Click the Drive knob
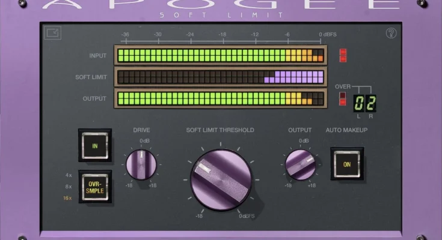The width and height of the screenshot is (442, 240). (141, 164)
